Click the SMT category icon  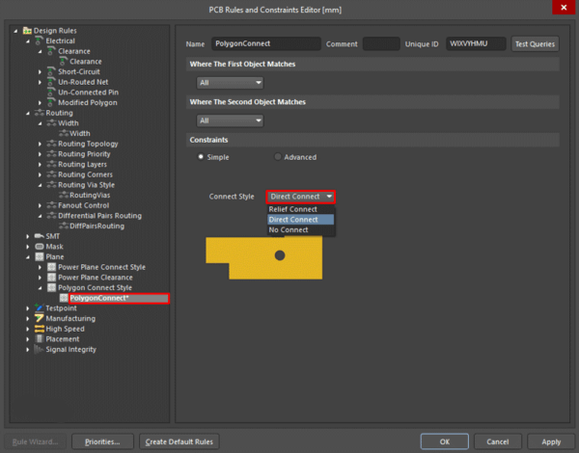[x=40, y=236]
